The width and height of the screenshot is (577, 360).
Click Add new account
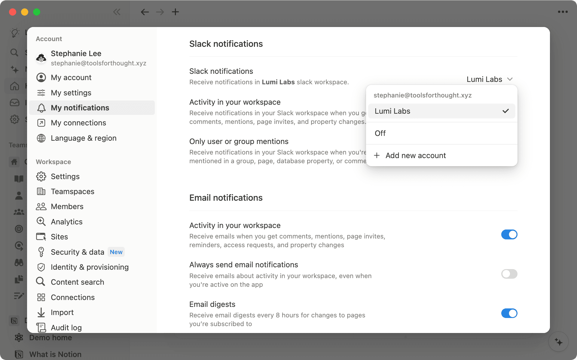click(x=416, y=155)
